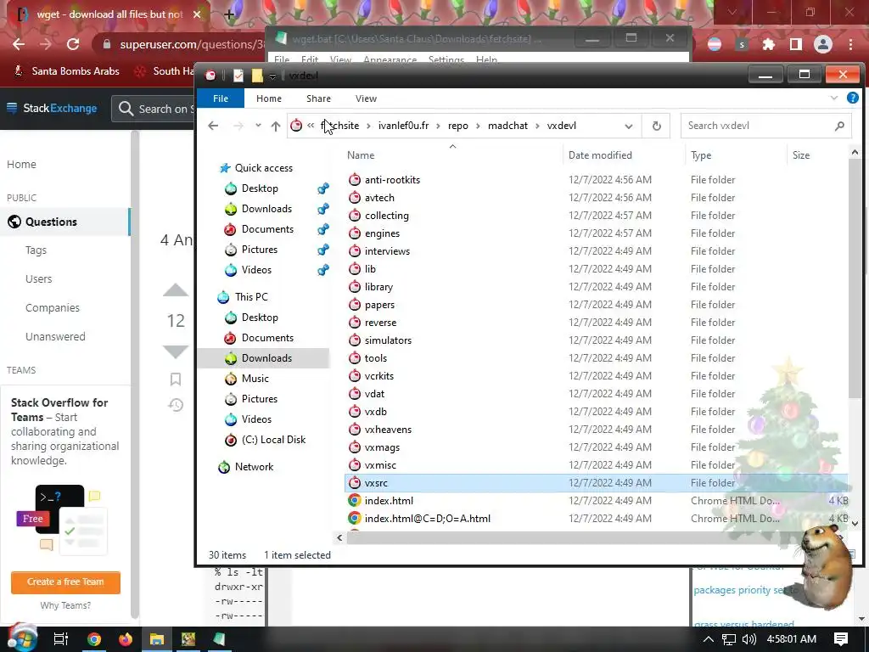869x652 pixels.
Task: Open Chrome extensions puzzle icon
Action: click(x=769, y=44)
